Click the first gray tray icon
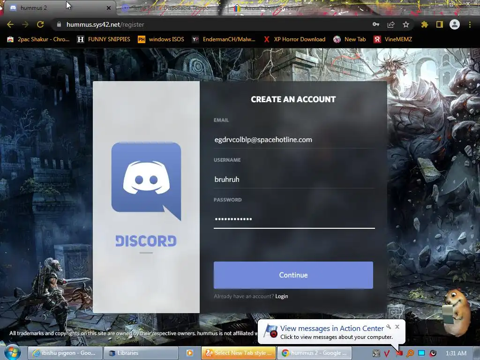 pos(376,353)
